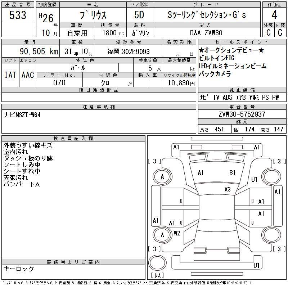Screen dimensions: 288x288
Task: Click the interior color クロ
Action: click(105, 83)
